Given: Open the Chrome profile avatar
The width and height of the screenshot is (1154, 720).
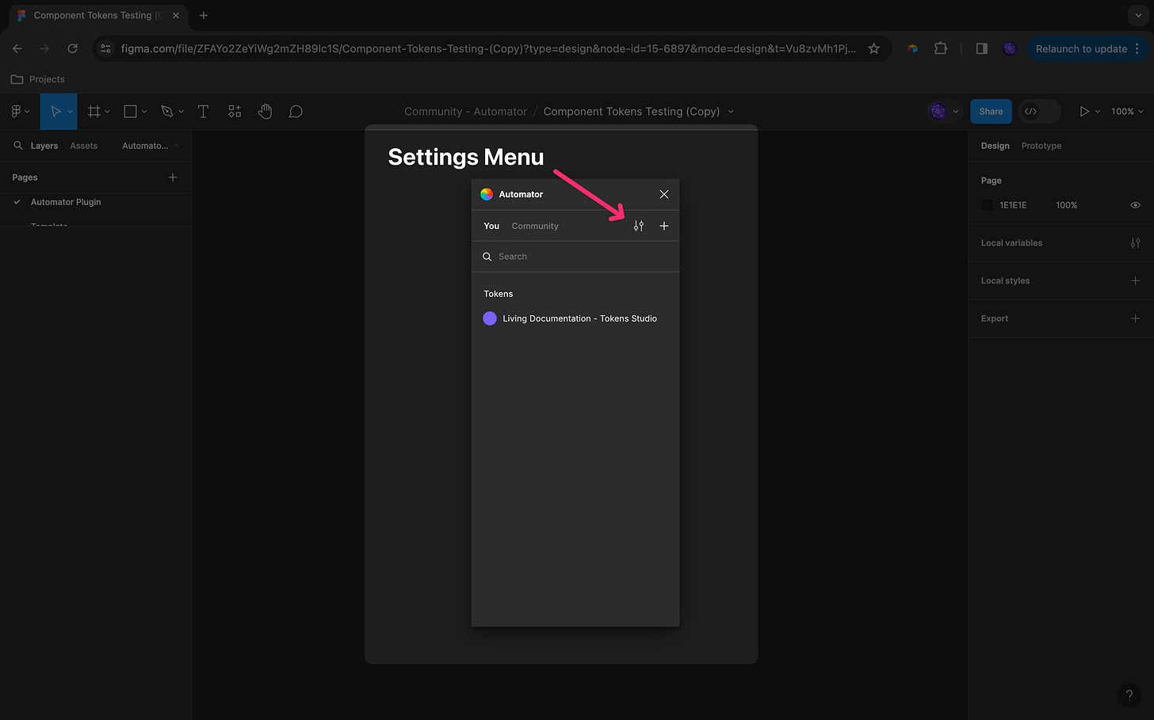Looking at the screenshot, I should click(1009, 48).
